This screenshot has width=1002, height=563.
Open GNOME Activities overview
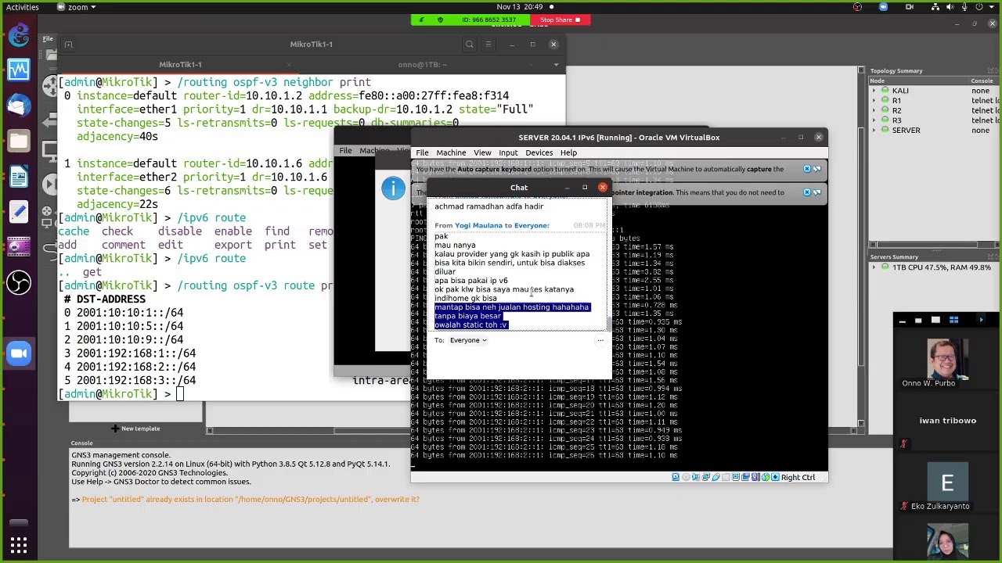click(x=22, y=7)
